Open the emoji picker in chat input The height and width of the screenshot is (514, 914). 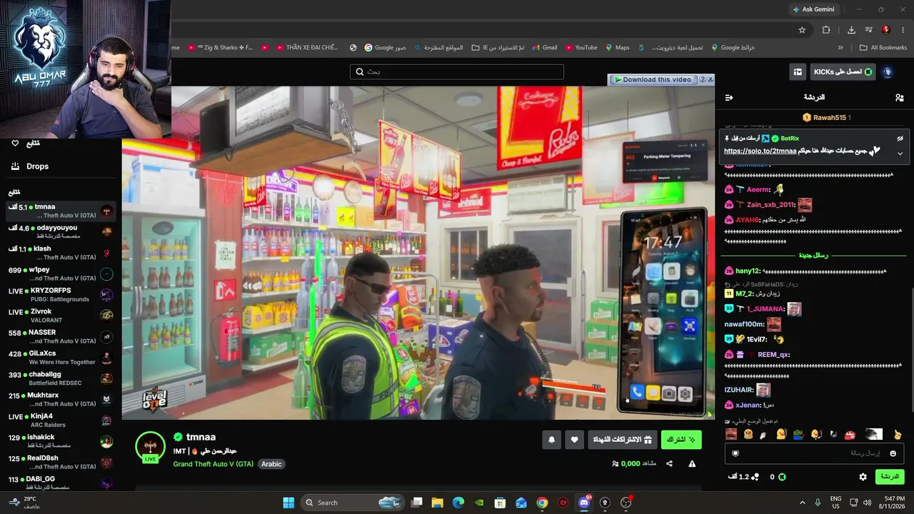893,453
